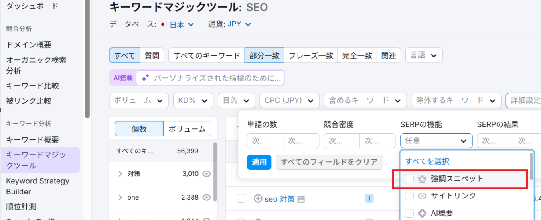Click the chain icon for サイトリンク
The width and height of the screenshot is (541, 220).
(422, 196)
